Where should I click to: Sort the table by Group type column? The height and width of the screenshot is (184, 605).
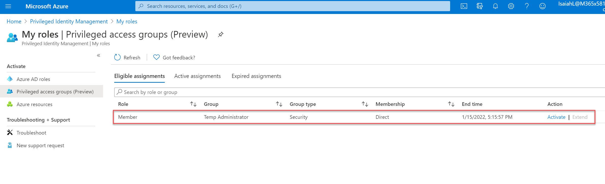[365, 104]
